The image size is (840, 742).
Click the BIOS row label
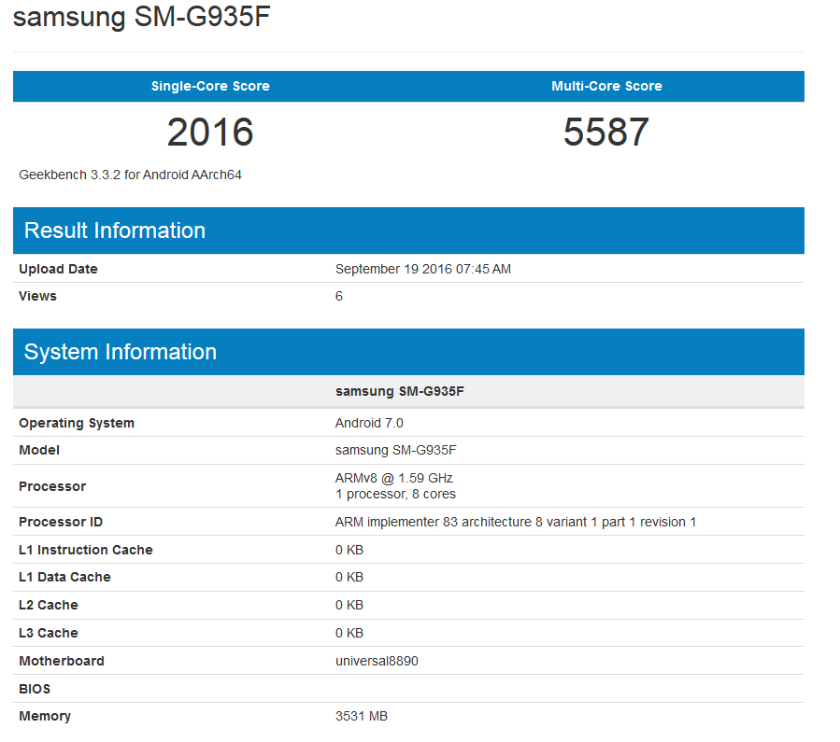(35, 689)
